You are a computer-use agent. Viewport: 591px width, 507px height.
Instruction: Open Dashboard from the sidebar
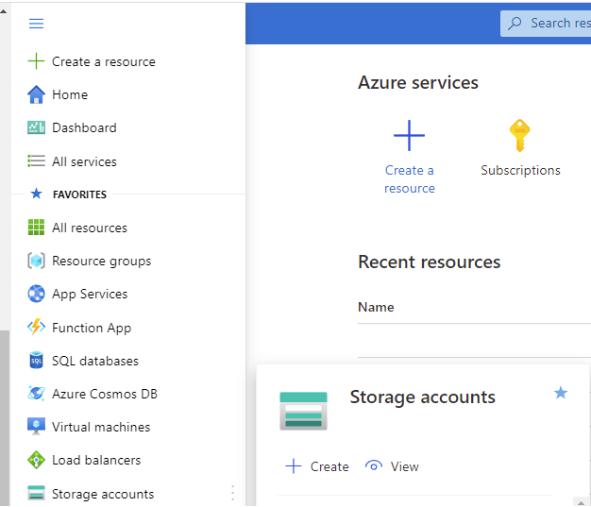[x=84, y=127]
